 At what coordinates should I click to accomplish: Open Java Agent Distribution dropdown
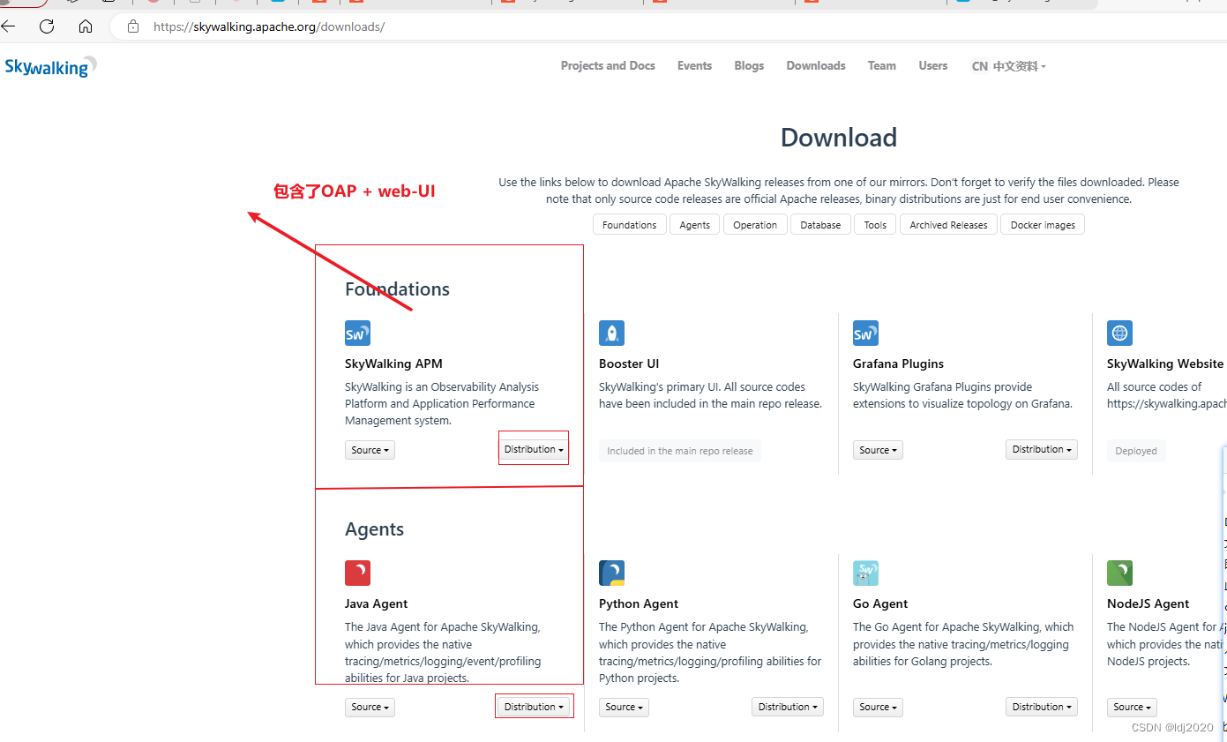pos(534,707)
